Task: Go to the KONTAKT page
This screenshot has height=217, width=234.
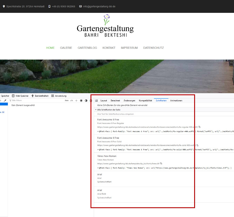Action: [109, 48]
